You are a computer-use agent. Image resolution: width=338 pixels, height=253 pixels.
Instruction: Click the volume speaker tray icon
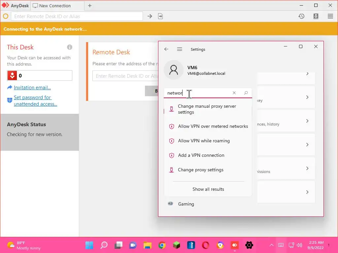pos(299,245)
